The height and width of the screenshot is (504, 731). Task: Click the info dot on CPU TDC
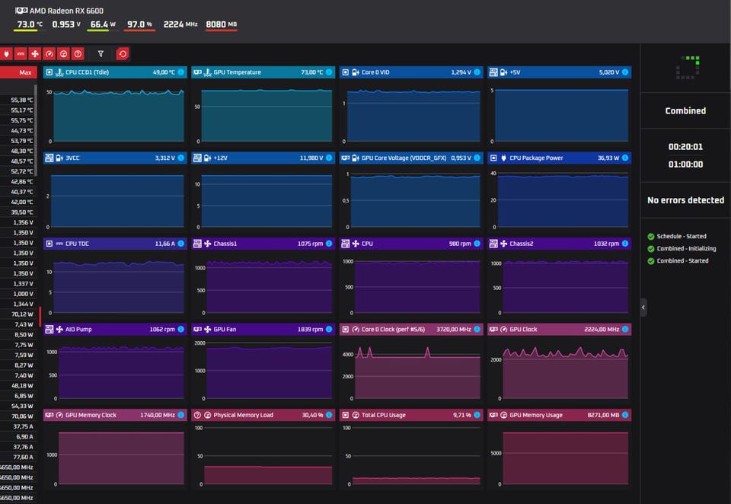coord(181,244)
